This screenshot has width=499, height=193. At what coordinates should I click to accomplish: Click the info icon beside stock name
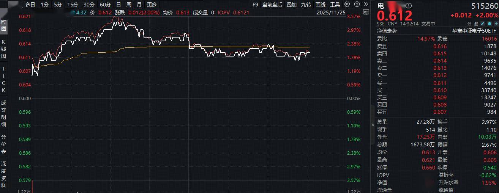click(408, 6)
